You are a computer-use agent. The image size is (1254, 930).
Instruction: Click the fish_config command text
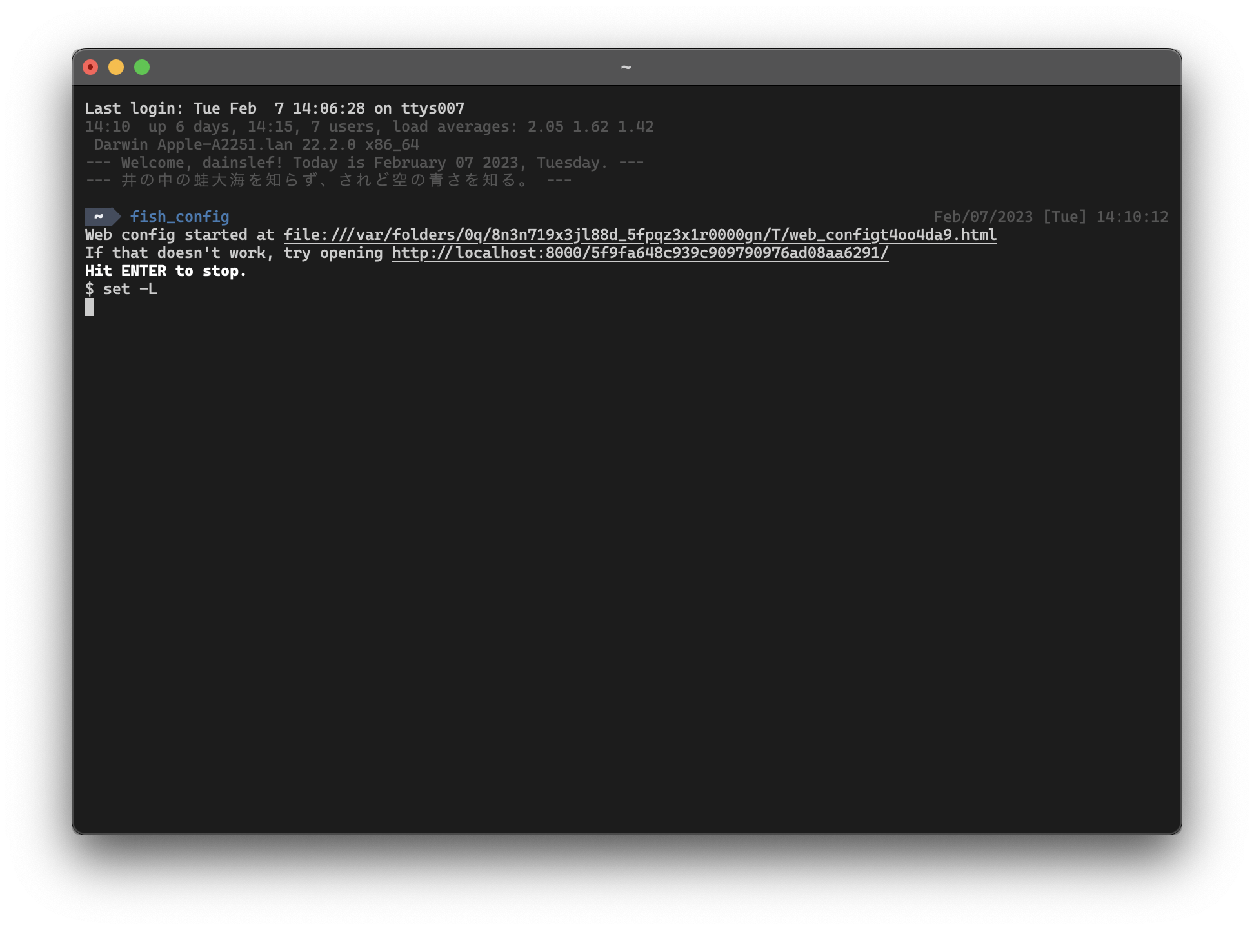180,217
